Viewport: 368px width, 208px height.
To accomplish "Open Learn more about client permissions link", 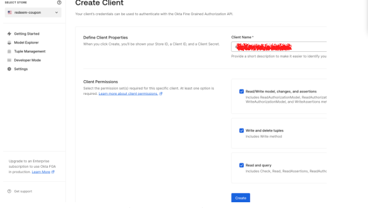I will pyautogui.click(x=128, y=94).
